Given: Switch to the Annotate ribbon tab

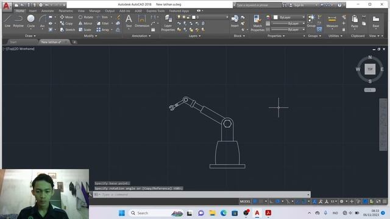Looking at the screenshot, I should pos(48,11).
